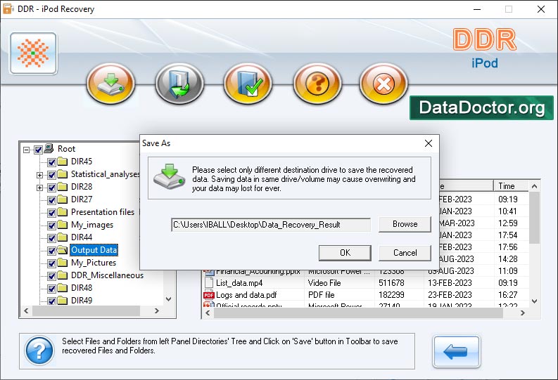The image size is (558, 380).
Task: Click file list scroll up arrow
Action: [534, 186]
